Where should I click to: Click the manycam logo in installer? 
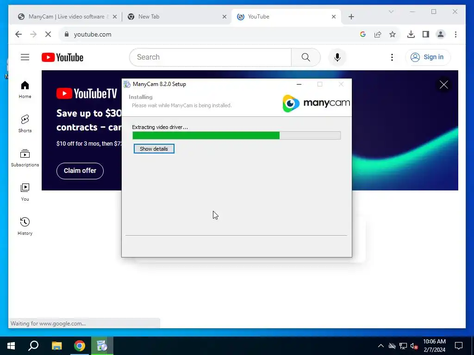pos(316,103)
